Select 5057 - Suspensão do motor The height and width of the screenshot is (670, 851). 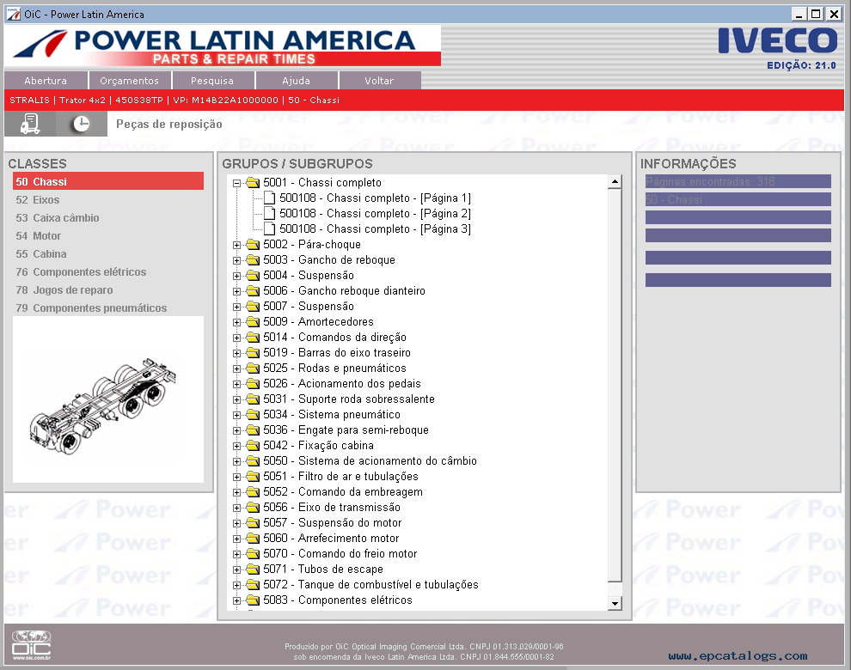tap(333, 523)
